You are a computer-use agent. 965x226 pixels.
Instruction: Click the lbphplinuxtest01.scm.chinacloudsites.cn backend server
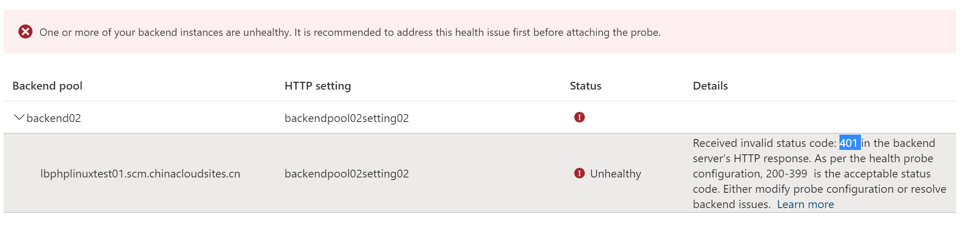coord(140,174)
